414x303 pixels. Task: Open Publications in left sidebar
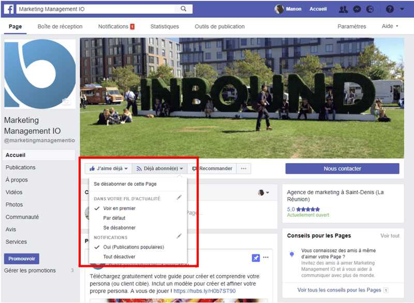[21, 167]
